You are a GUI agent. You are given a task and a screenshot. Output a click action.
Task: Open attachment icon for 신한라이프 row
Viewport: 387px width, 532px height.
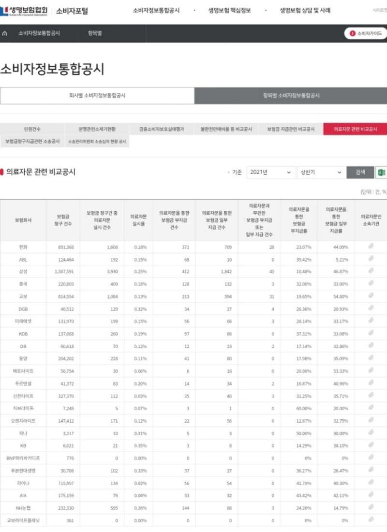click(x=371, y=395)
